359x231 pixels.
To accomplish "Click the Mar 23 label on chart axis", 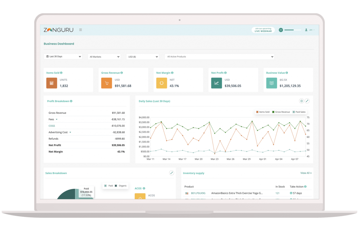I will (215, 159).
